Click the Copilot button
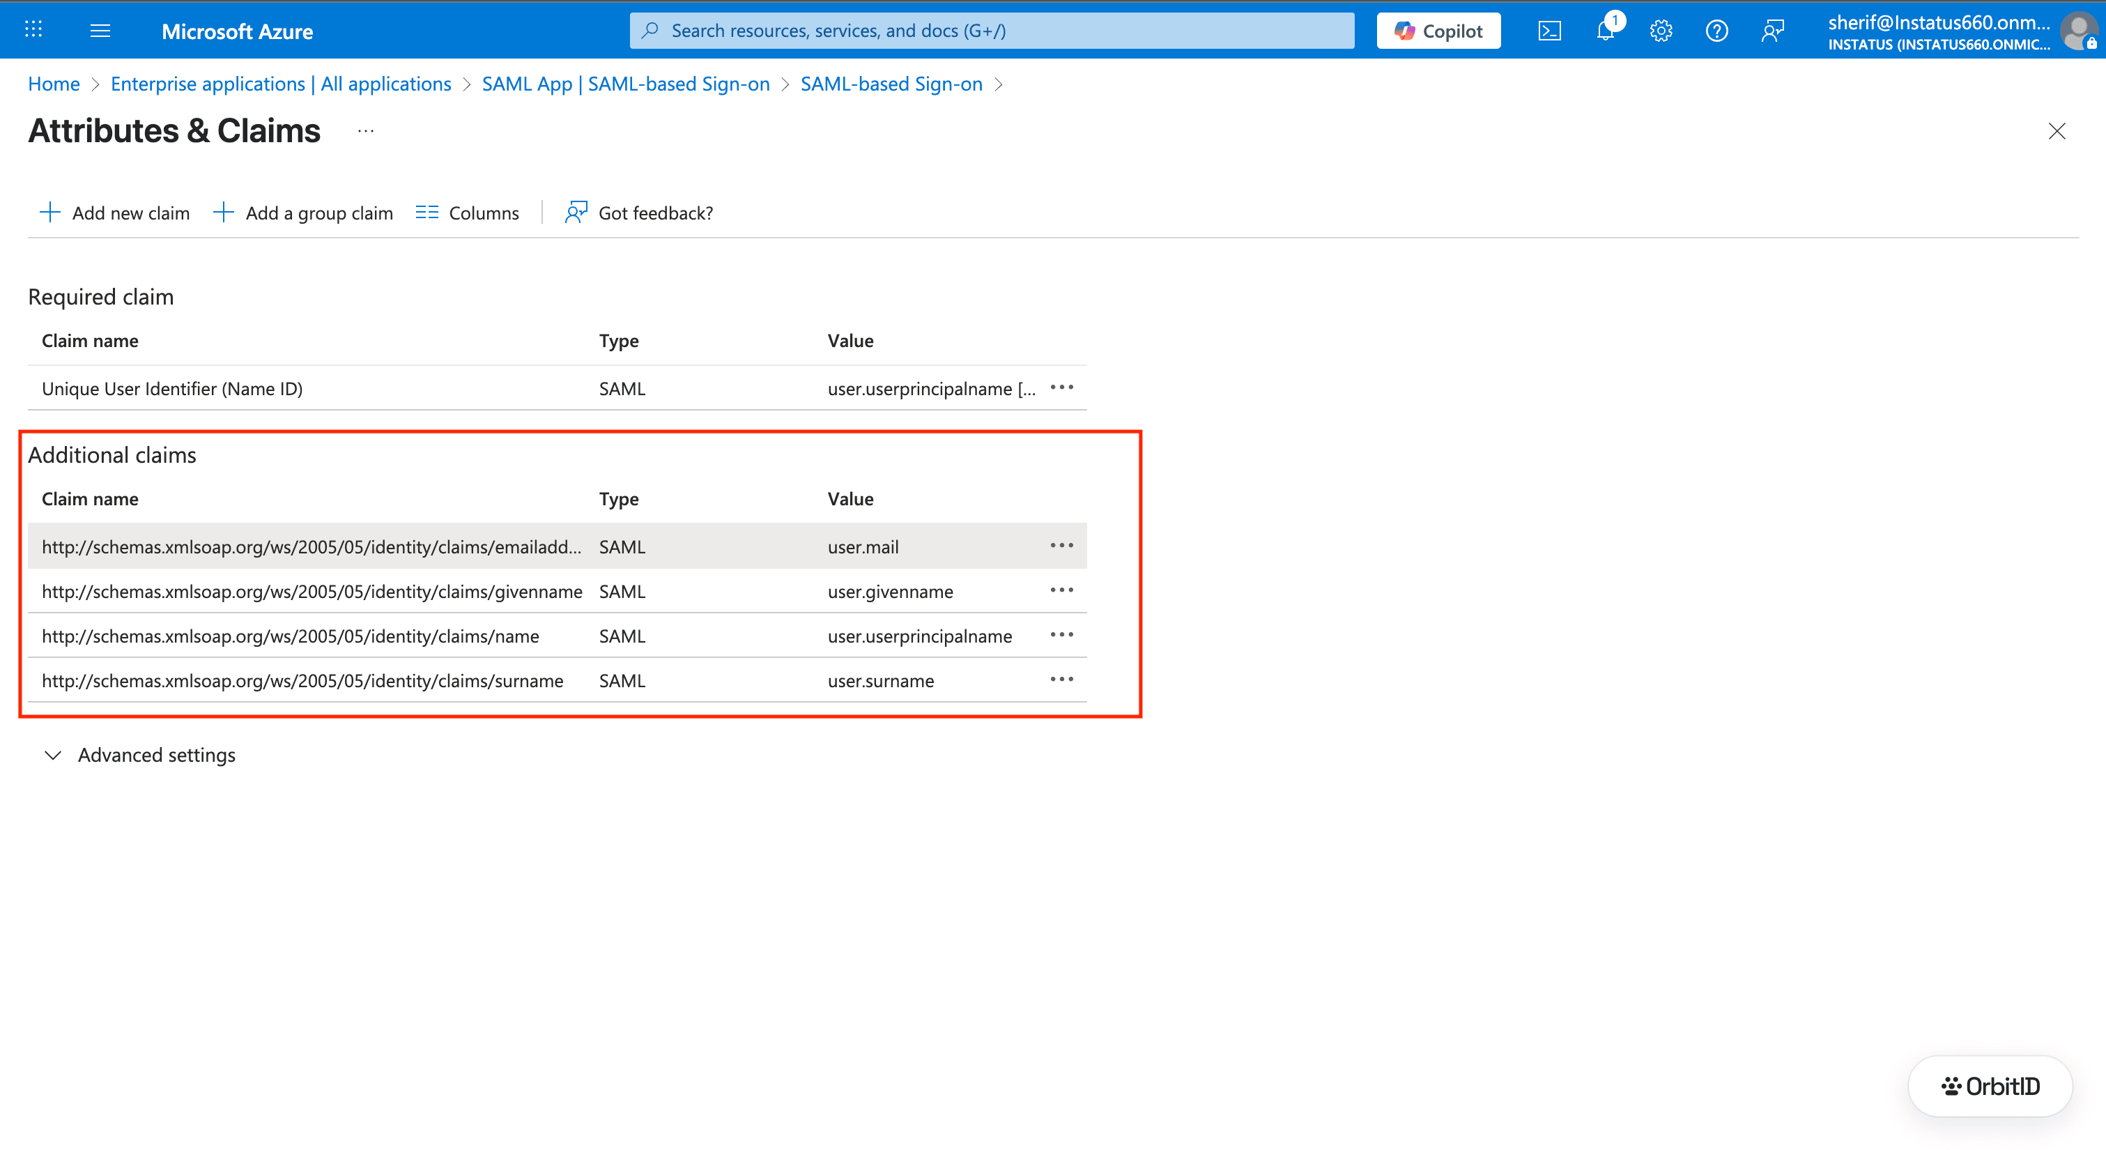The image size is (2106, 1150). [x=1438, y=31]
